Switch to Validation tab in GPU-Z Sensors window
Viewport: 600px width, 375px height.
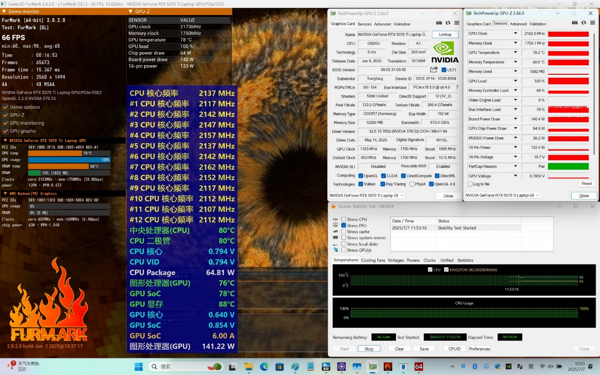(538, 24)
